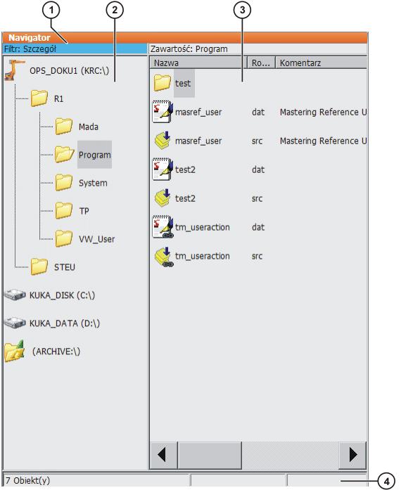This screenshot has width=401, height=490.
Task: Click the masref_user src module icon
Action: click(x=163, y=141)
